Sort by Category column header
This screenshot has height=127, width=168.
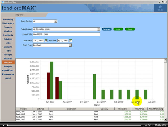(104, 109)
